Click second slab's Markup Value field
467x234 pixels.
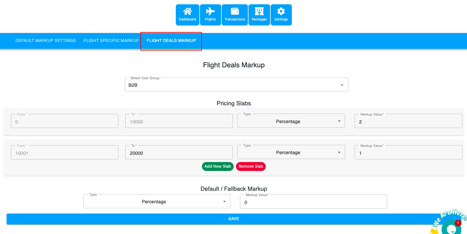(x=408, y=153)
